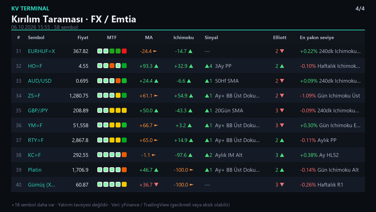The height and width of the screenshot is (212, 376).
Task: Click the yellow MTF square in Gümüş row
Action: [124, 185]
